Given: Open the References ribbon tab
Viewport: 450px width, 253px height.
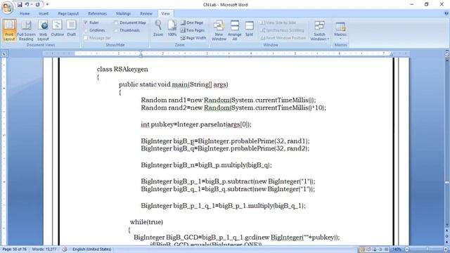Looking at the screenshot, I should (97, 13).
